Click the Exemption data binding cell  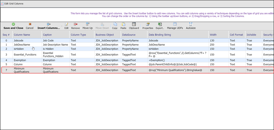pos(157,60)
